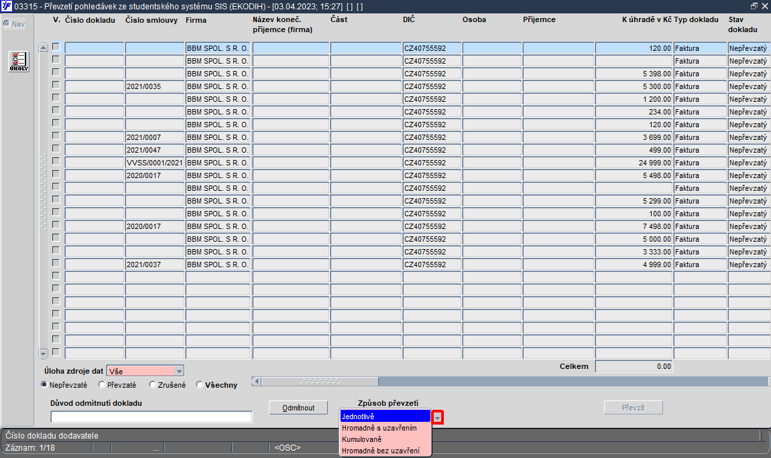Click amount cell 1 200.00
Viewport: 771px width, 458px height.
tap(634, 99)
